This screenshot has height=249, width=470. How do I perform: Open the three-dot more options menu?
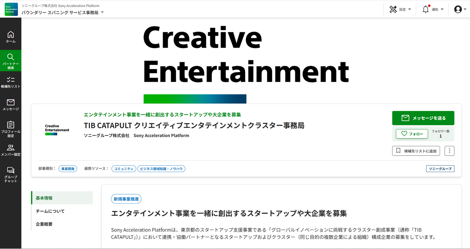click(x=449, y=151)
